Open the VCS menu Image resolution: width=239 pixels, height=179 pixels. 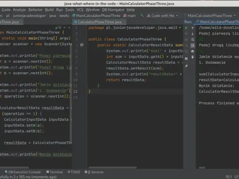[x=80, y=10]
